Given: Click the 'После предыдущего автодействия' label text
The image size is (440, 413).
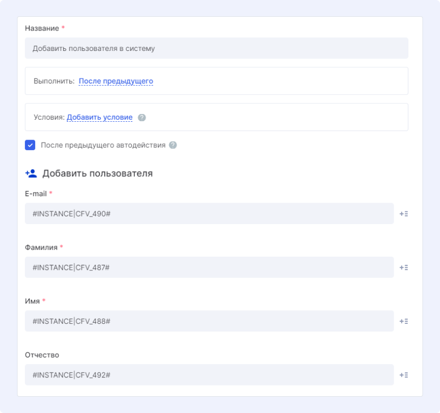Looking at the screenshot, I should [x=103, y=145].
